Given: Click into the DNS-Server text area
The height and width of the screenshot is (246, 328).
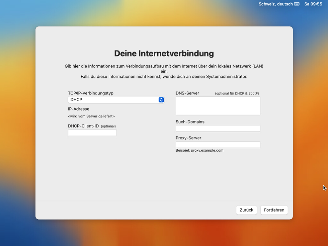Looking at the screenshot, I should tap(218, 106).
